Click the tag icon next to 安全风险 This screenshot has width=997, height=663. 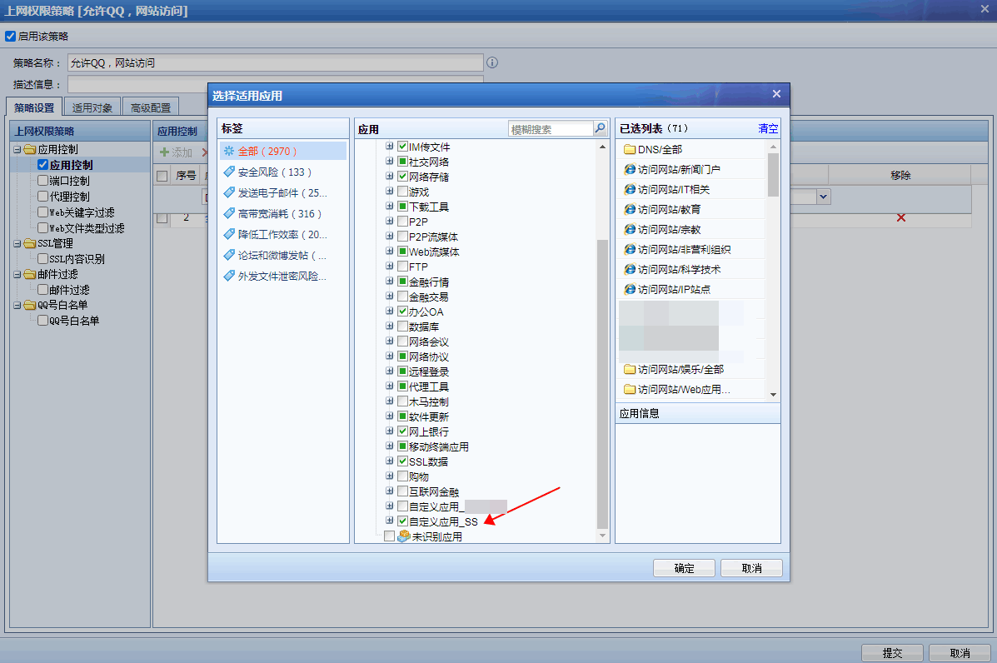pyautogui.click(x=229, y=172)
